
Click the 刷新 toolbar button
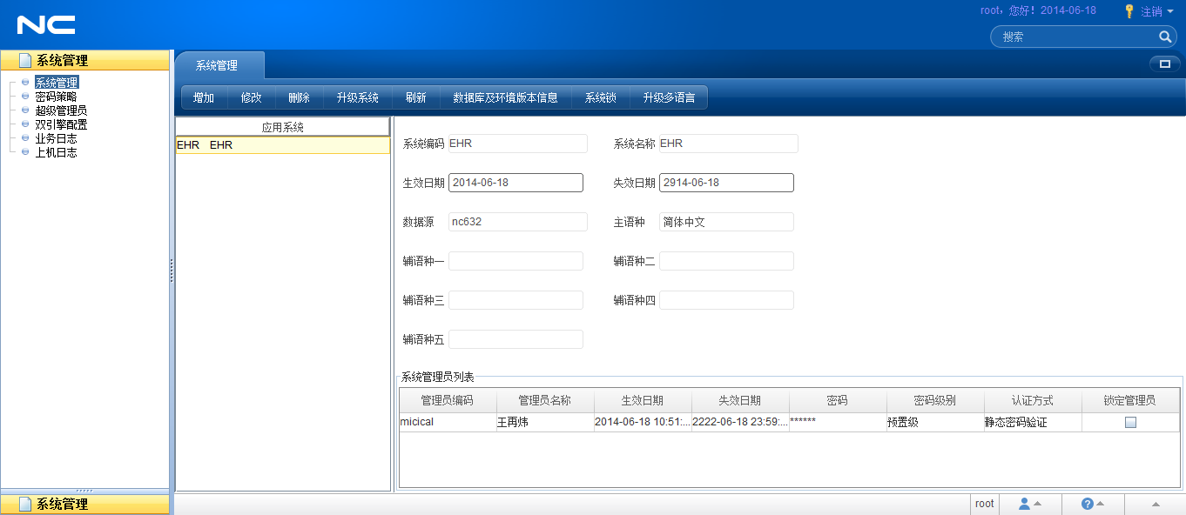(x=416, y=97)
